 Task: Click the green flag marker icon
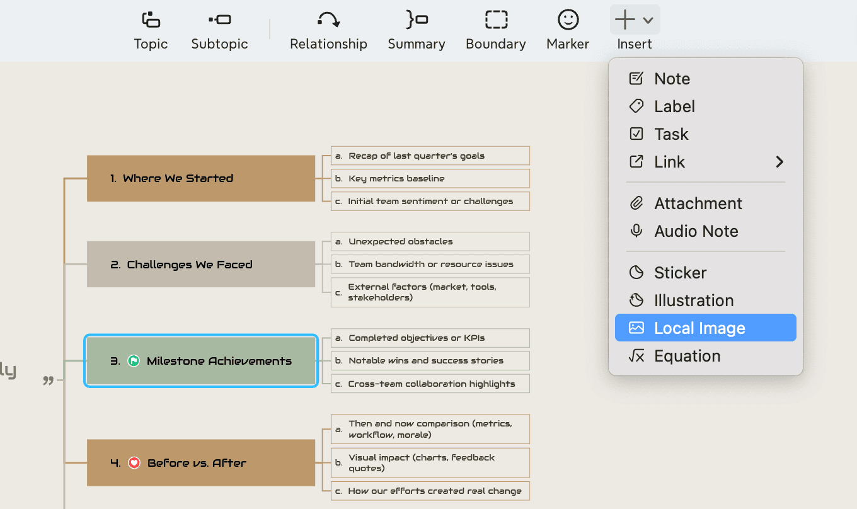click(134, 361)
